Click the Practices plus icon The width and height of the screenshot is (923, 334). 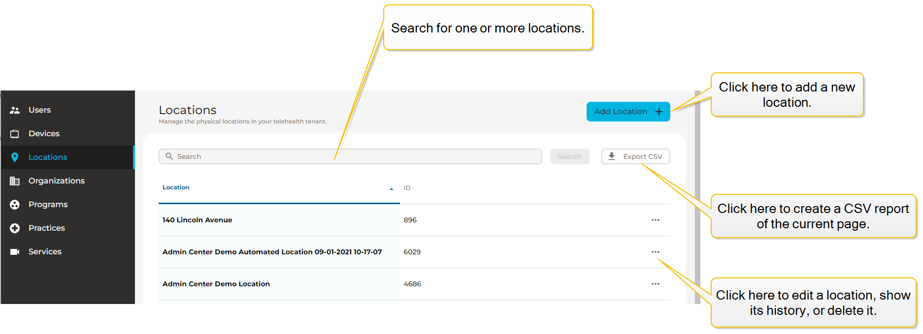[15, 228]
